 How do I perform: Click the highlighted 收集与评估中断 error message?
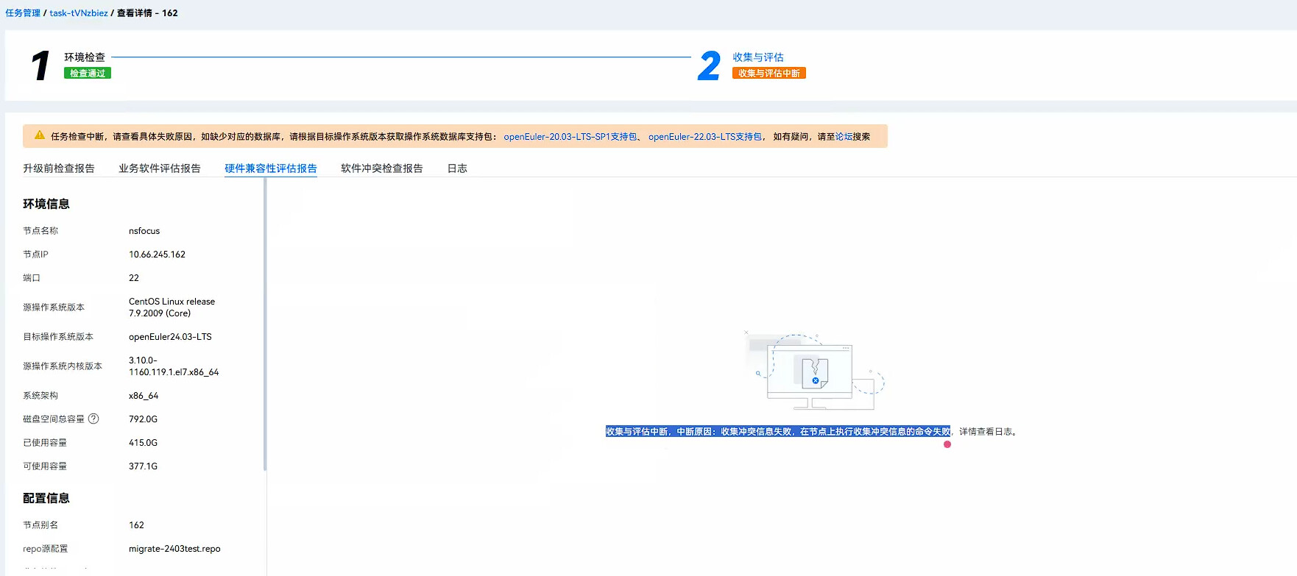[x=777, y=432]
